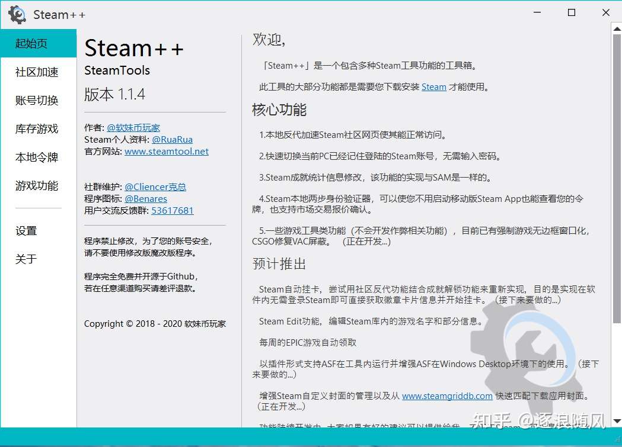Open @Benares icon designer link

(x=146, y=199)
